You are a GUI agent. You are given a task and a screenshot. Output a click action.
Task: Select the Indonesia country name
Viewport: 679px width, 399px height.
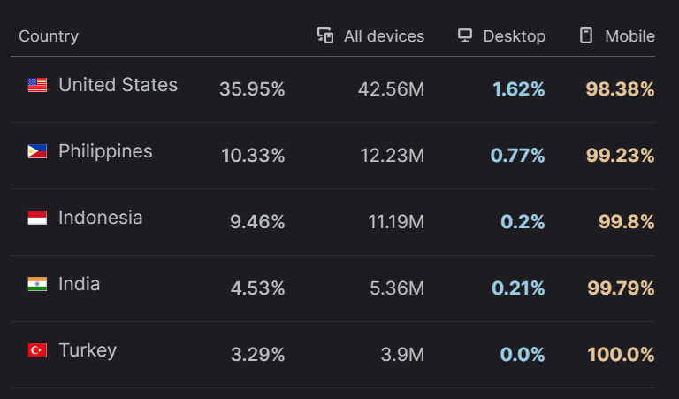click(100, 218)
